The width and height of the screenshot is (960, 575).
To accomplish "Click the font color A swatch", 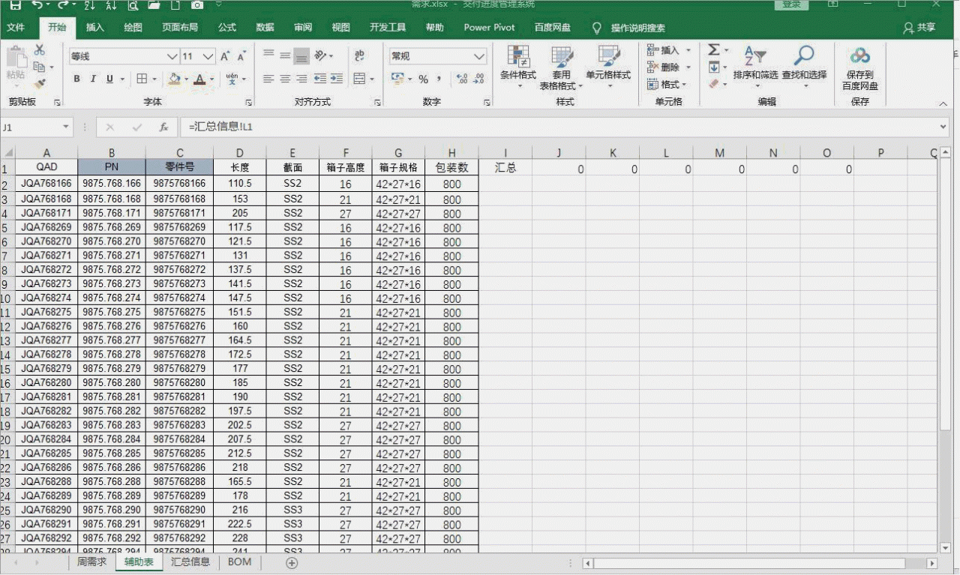I will (199, 79).
